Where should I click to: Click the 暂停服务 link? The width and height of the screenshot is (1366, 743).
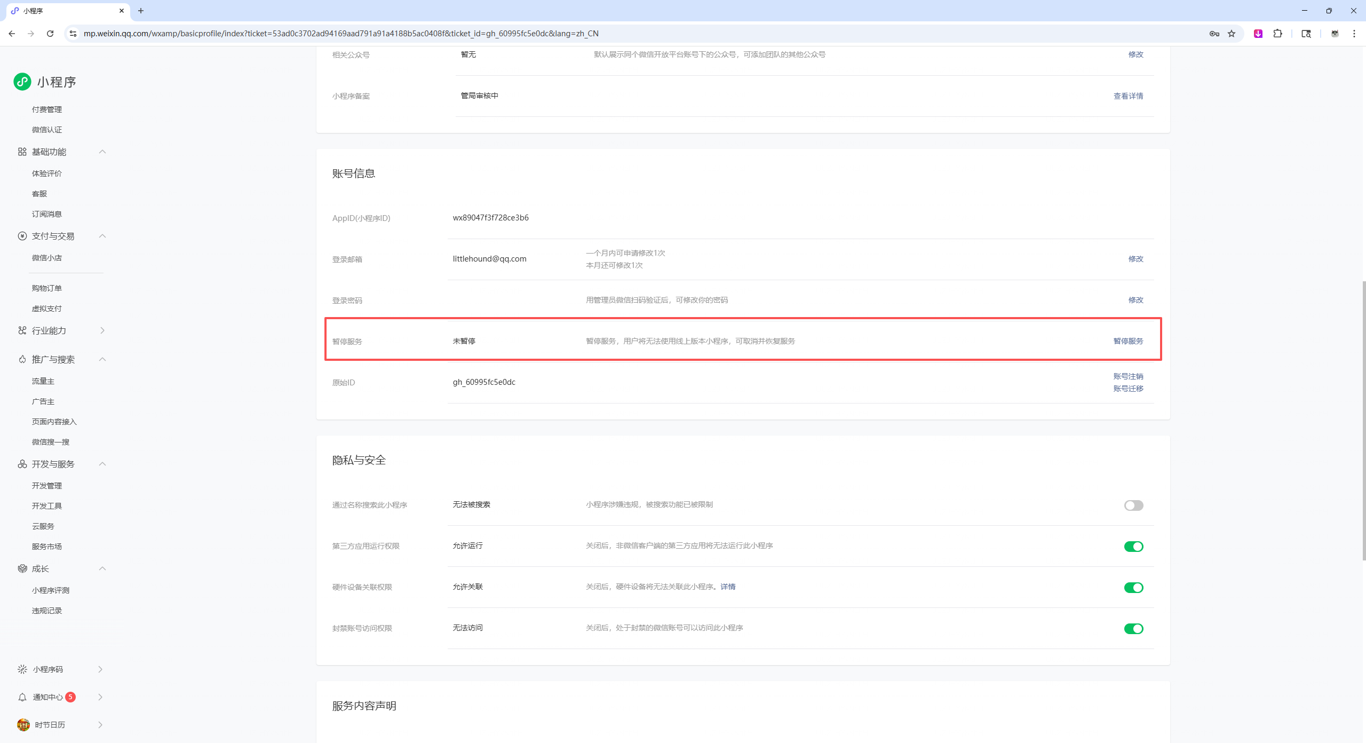coord(1128,341)
